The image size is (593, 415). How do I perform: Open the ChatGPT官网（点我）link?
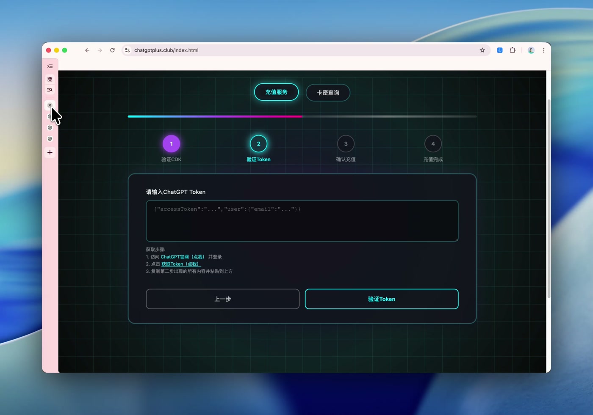coord(183,257)
